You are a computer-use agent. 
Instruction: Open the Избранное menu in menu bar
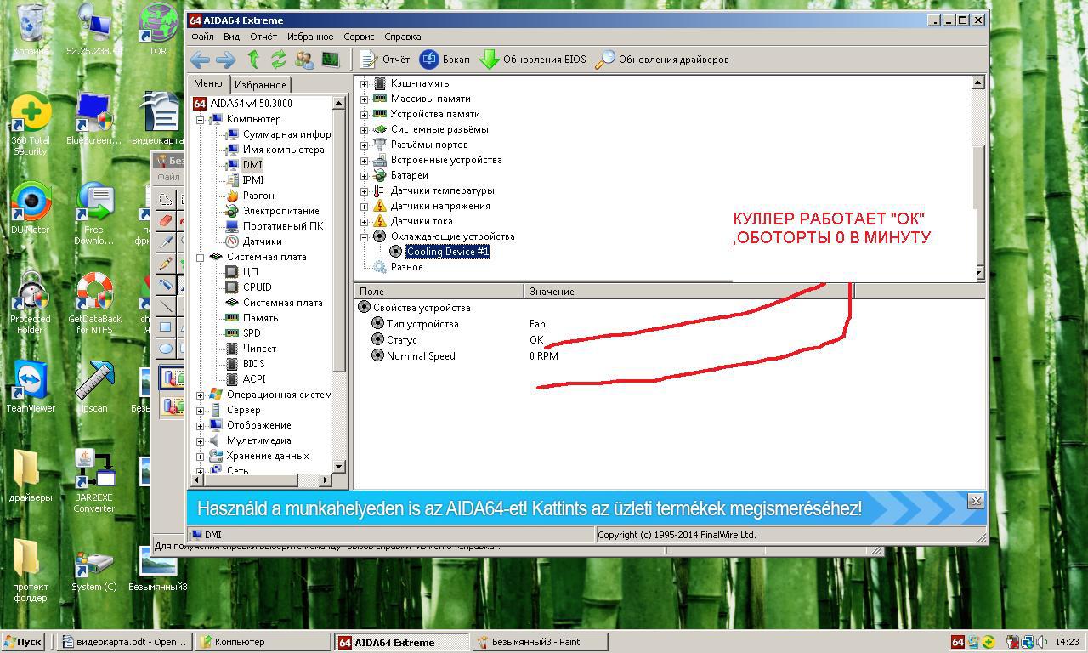tap(310, 37)
